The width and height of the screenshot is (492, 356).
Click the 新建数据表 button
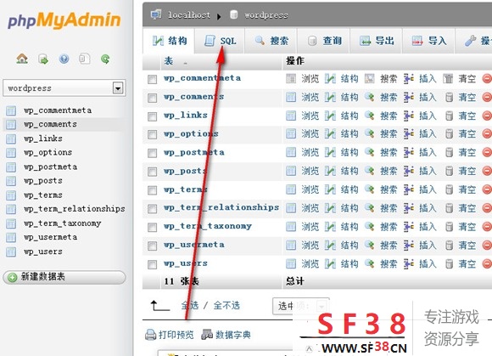tap(64, 277)
